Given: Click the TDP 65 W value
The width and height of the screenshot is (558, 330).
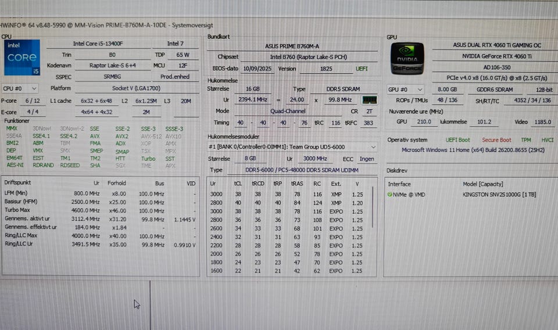Looking at the screenshot, I should tap(183, 55).
